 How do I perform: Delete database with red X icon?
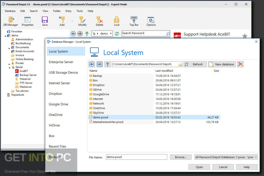[240, 64]
